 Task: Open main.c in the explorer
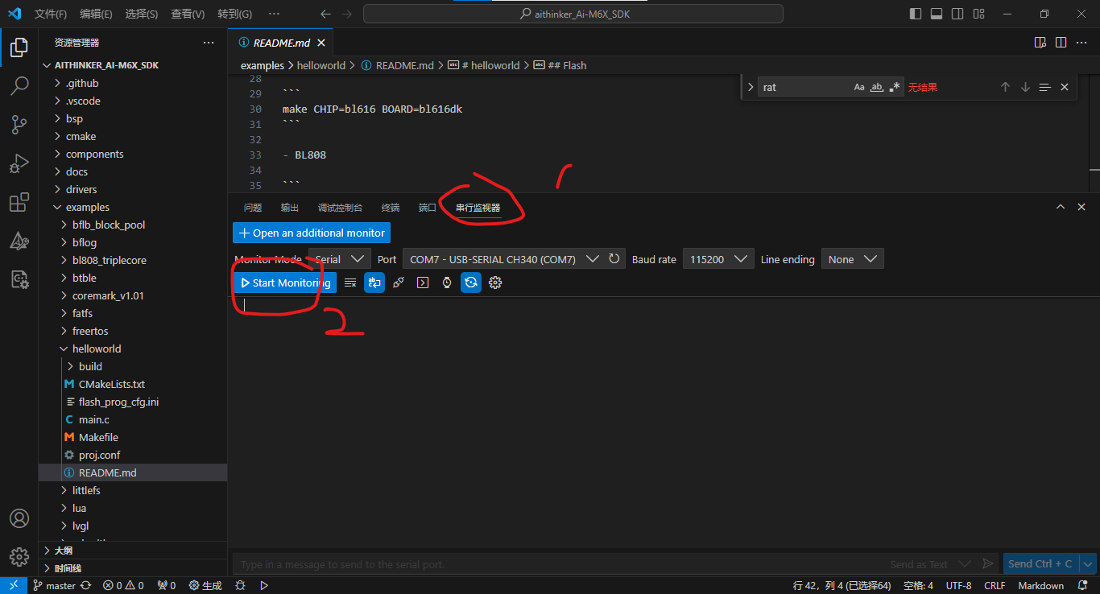(133, 419)
